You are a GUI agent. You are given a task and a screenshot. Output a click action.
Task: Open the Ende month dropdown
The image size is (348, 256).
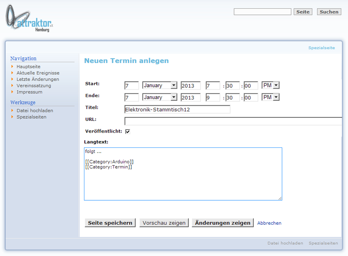(160, 97)
